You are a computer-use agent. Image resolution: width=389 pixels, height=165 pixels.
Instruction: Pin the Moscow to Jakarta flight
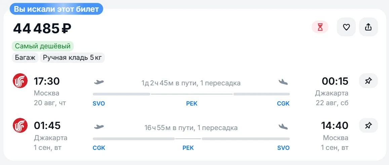(368, 81)
